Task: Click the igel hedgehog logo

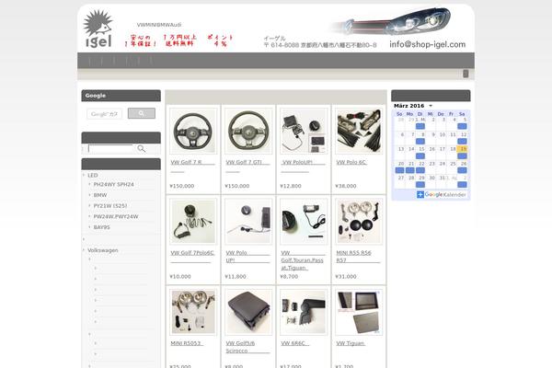Action: [98, 29]
